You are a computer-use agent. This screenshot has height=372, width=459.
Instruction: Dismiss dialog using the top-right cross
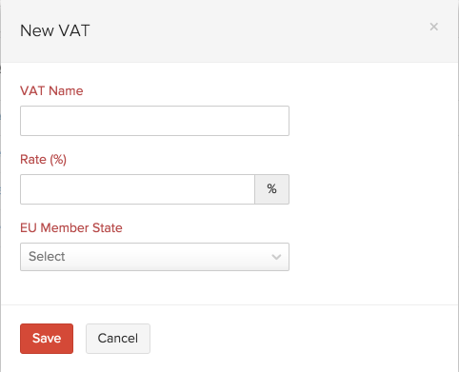point(434,27)
